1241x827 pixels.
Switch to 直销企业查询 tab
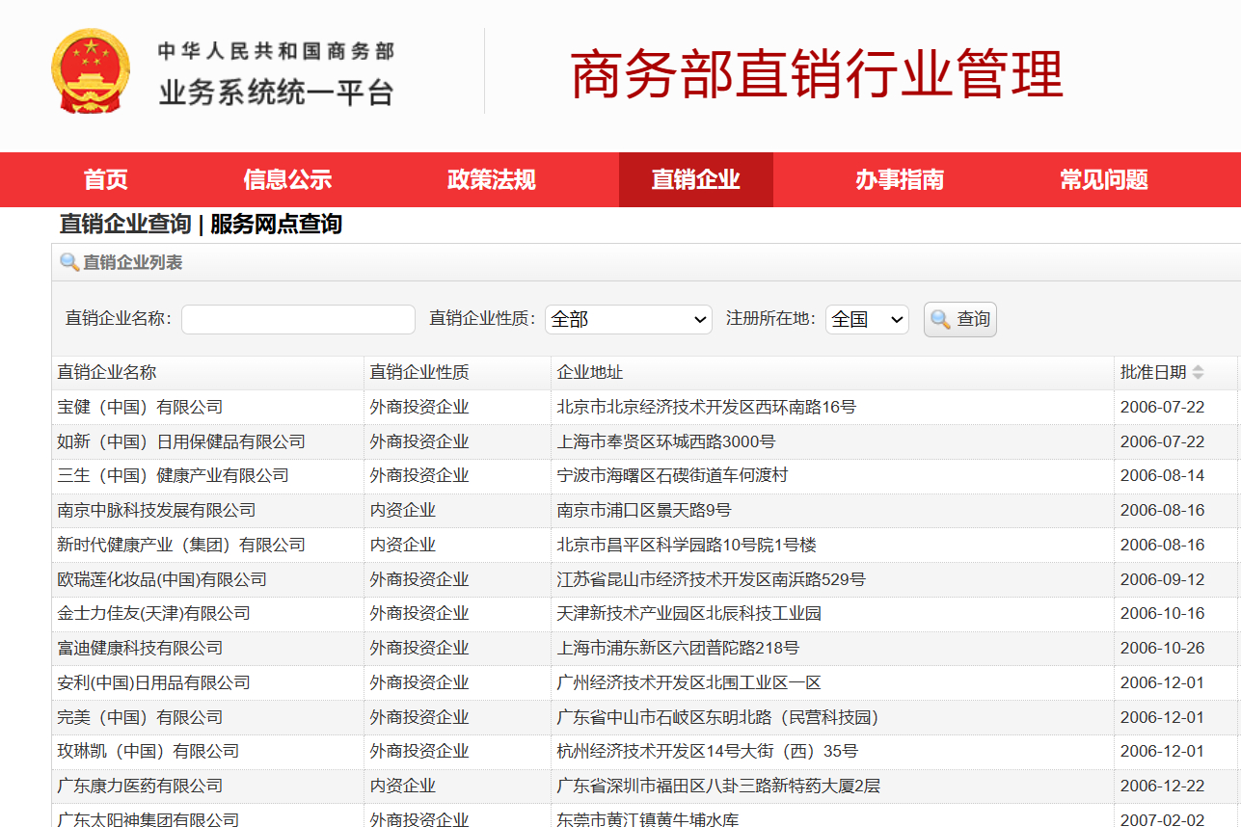125,225
